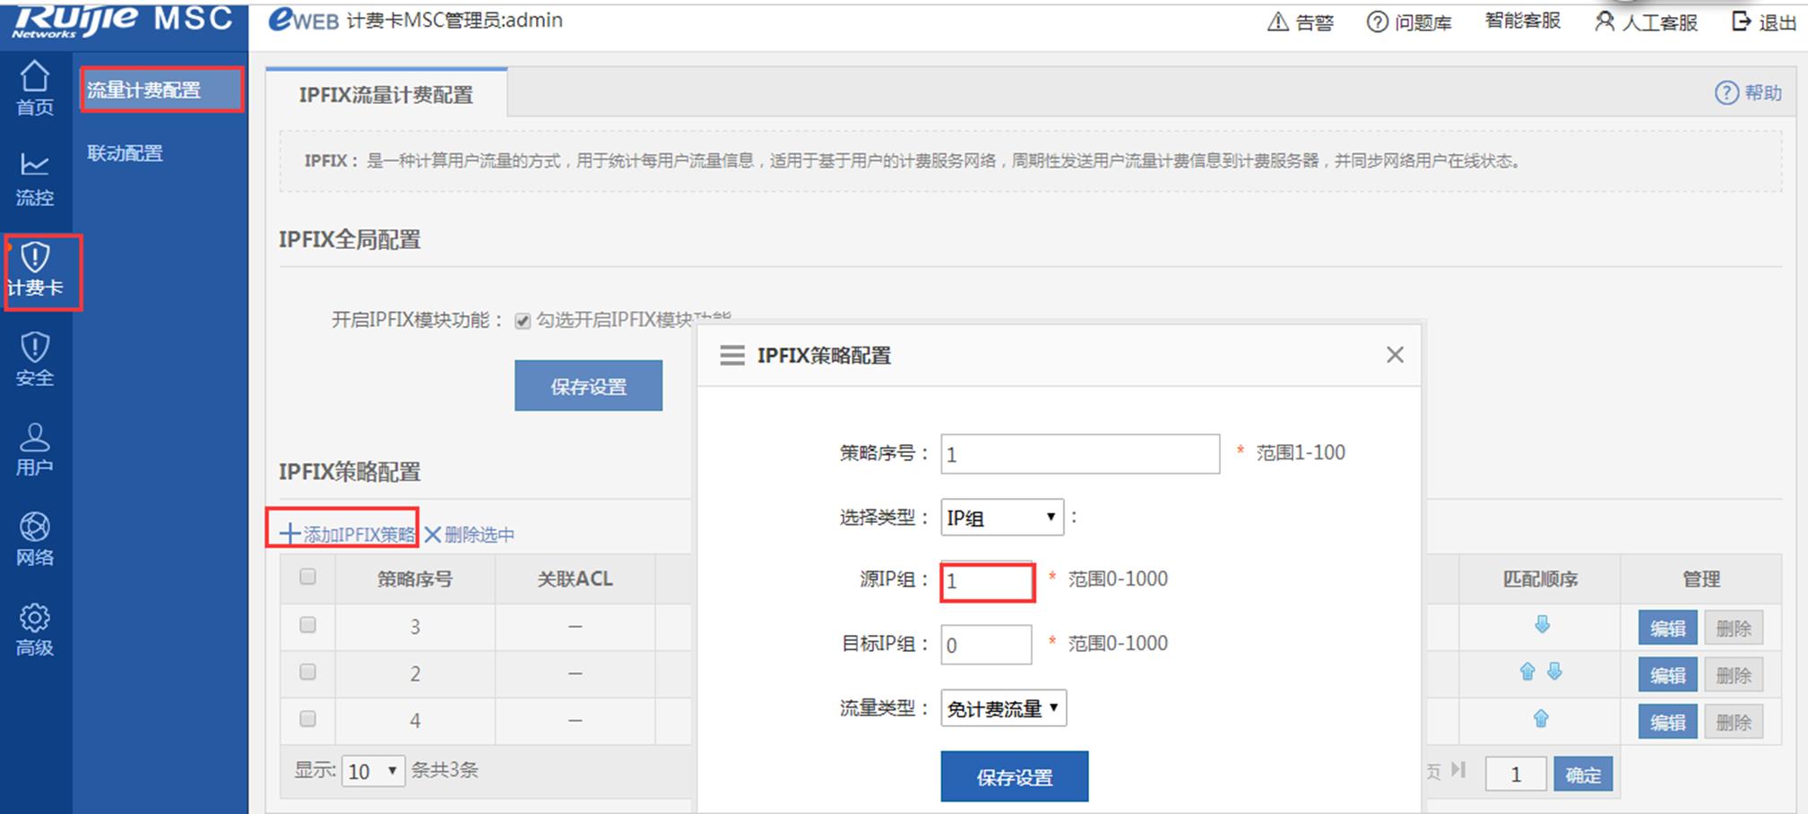Click the 告警 alert warning icon
The width and height of the screenshot is (1808, 814).
1278,21
